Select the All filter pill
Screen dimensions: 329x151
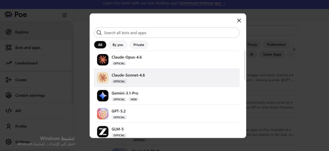(x=100, y=45)
